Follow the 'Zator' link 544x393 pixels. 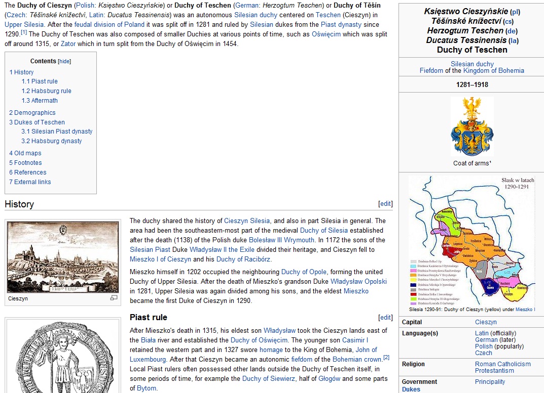[x=68, y=44]
